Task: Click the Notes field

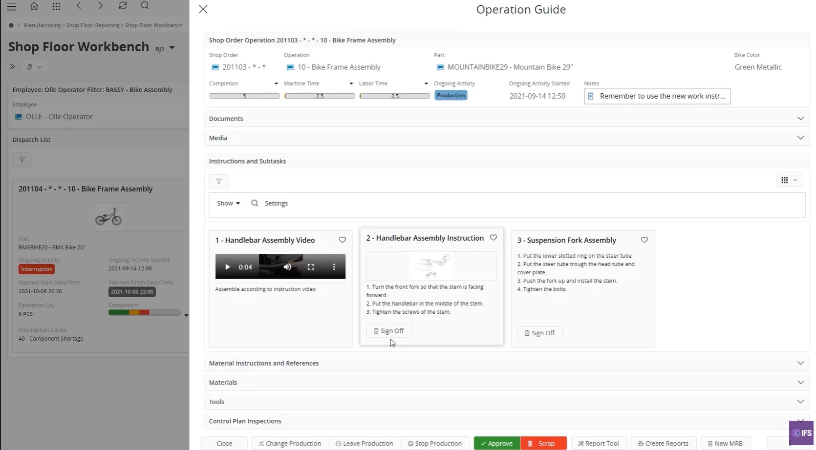Action: [x=657, y=96]
